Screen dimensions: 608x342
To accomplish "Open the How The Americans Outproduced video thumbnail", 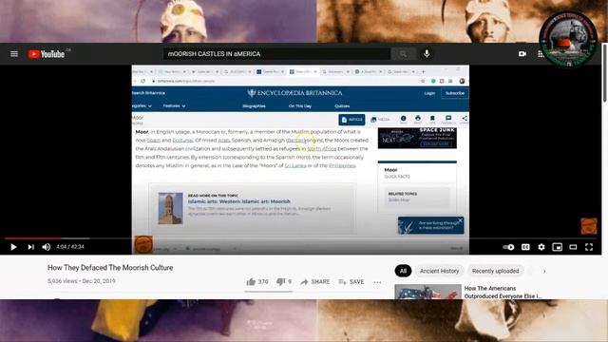I will [427, 292].
